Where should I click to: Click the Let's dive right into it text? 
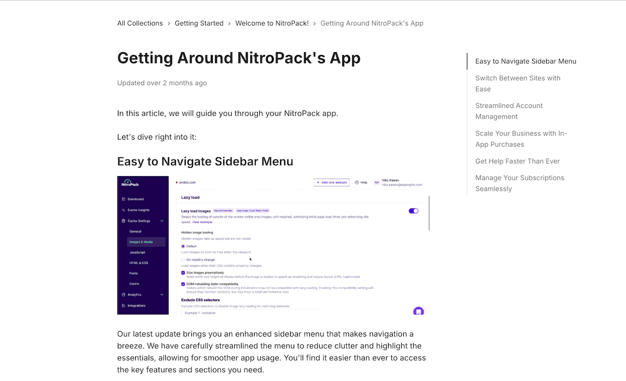[x=156, y=137]
